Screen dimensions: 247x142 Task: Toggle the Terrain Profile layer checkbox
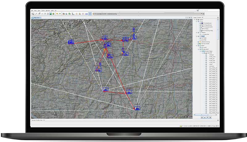point(199,44)
